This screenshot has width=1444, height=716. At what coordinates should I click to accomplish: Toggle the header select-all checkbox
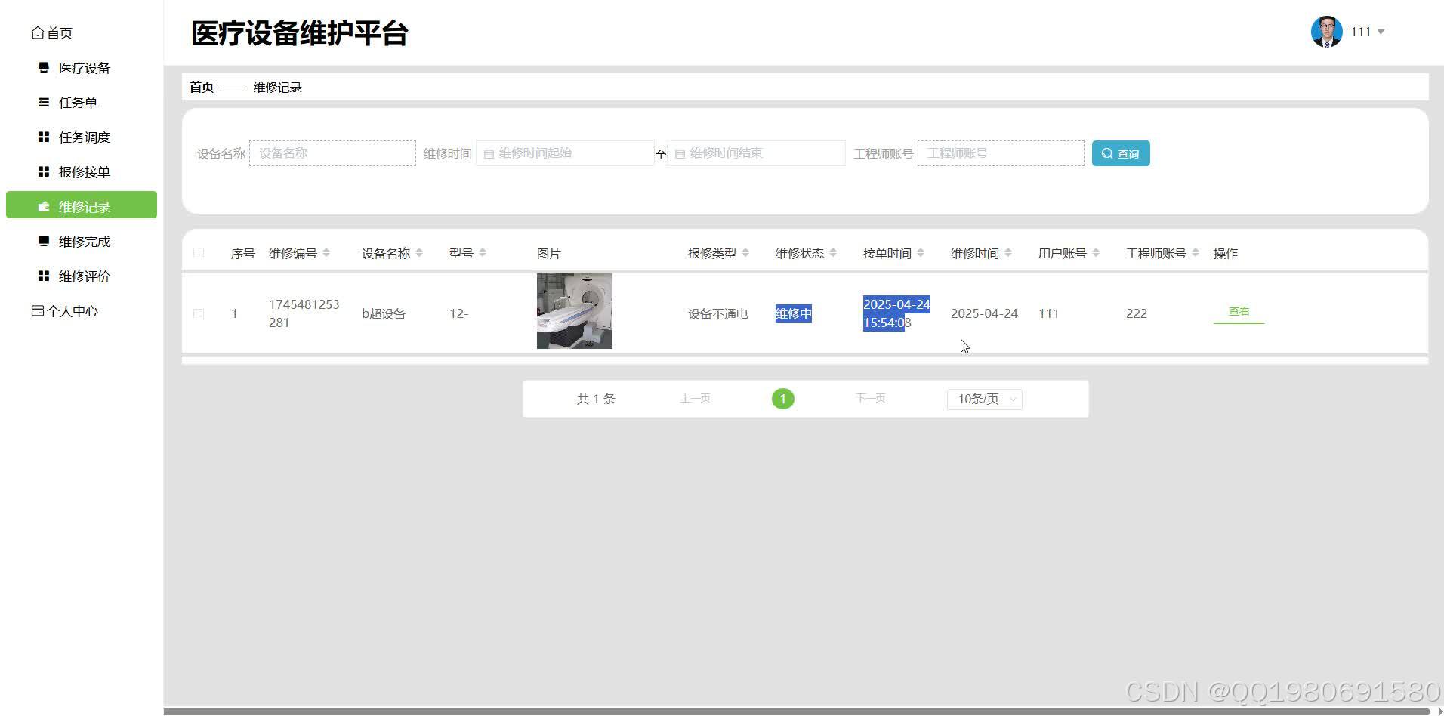[x=199, y=252]
